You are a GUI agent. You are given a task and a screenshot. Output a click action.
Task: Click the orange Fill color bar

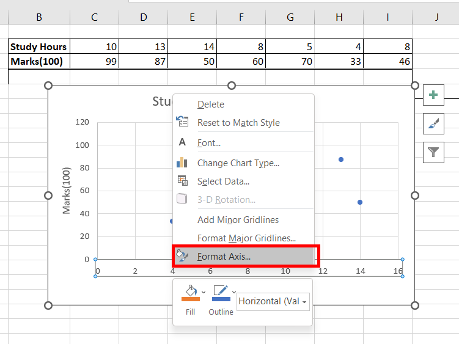coord(190,299)
